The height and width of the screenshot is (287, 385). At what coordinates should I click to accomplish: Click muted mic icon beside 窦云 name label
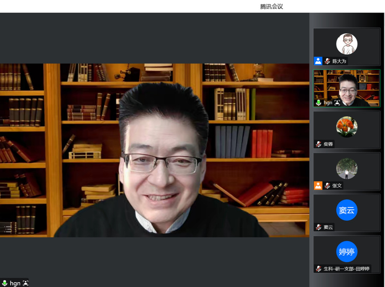319,227
